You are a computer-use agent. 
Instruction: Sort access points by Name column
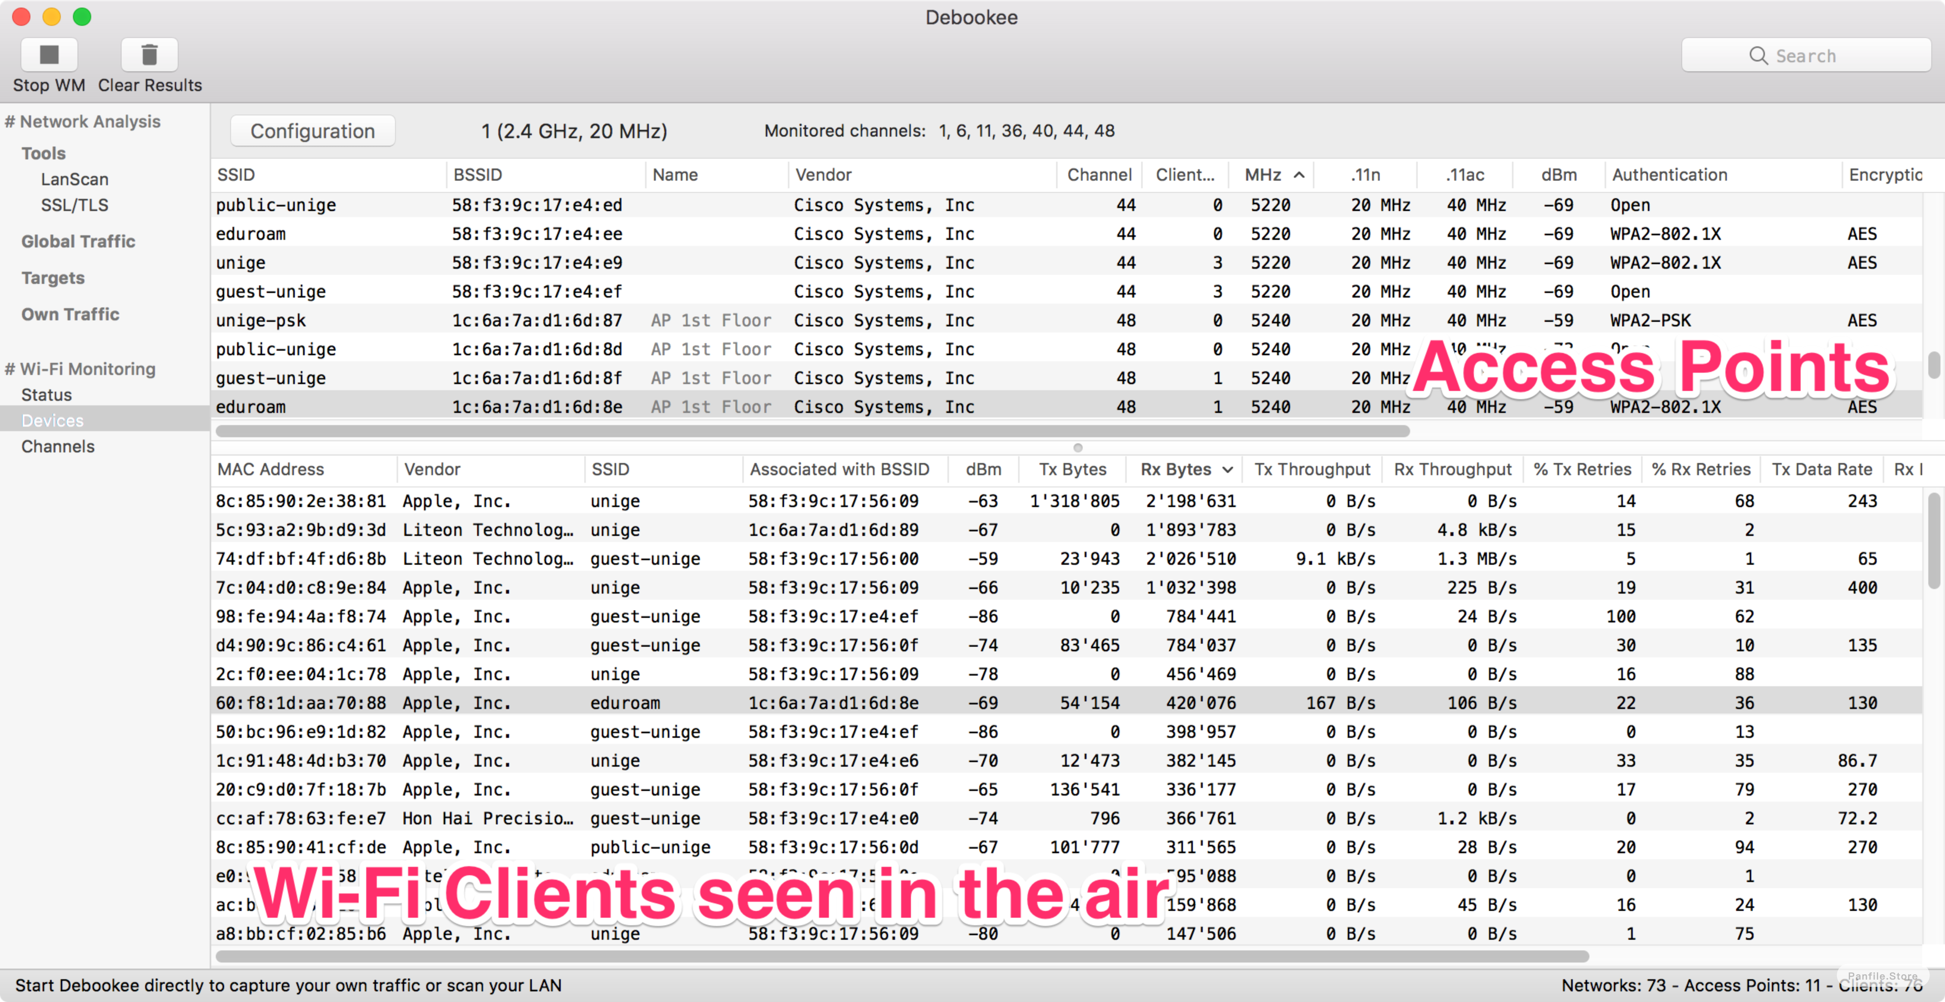coord(717,174)
